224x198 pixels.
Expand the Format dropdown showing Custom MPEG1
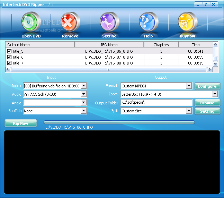[189, 86]
